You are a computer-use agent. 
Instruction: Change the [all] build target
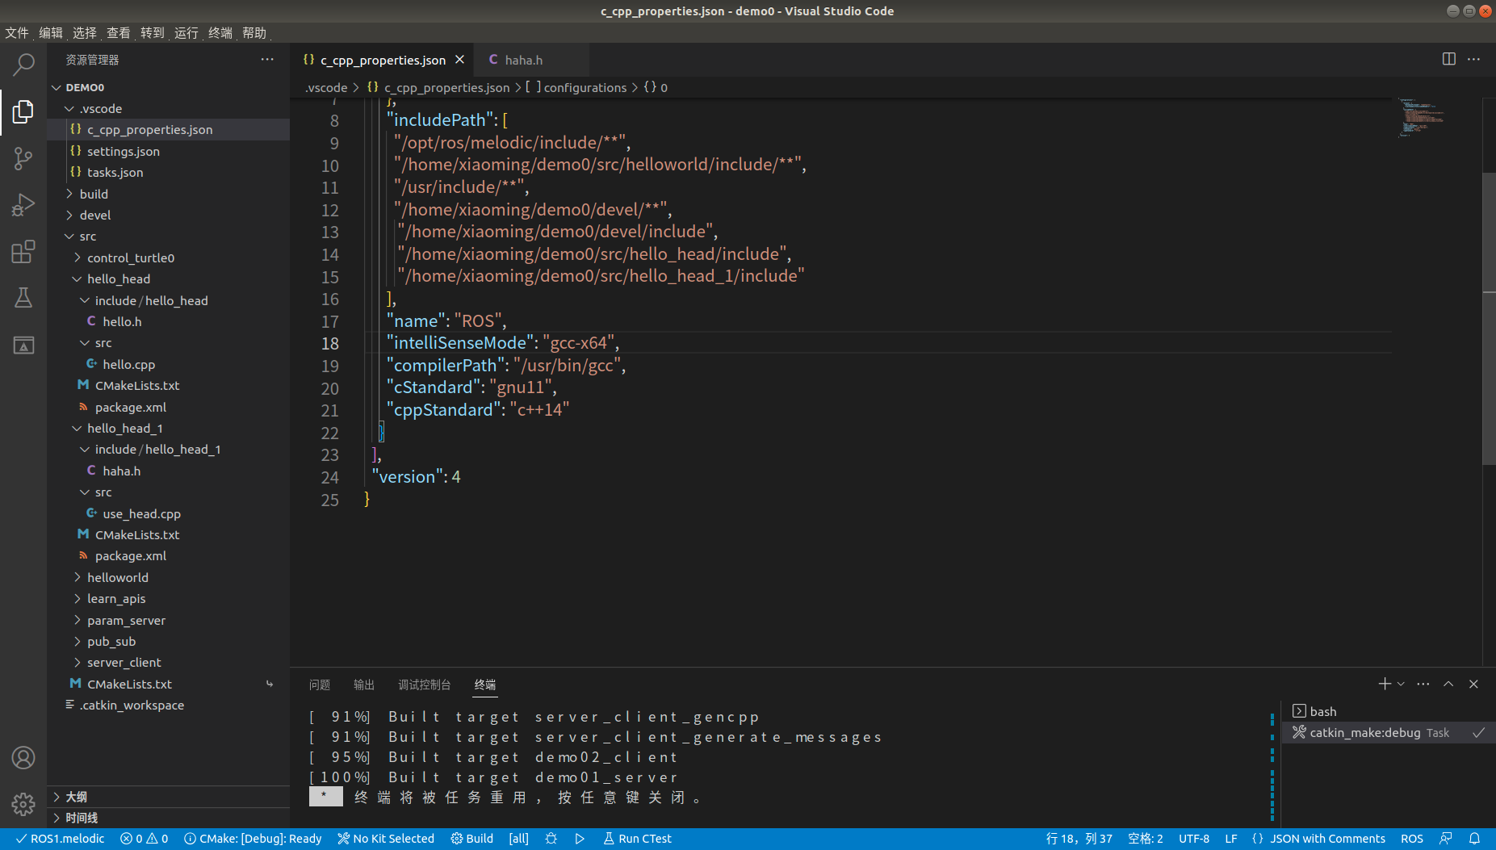point(519,839)
